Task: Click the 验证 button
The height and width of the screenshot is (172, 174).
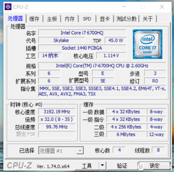Action: pos(122,166)
